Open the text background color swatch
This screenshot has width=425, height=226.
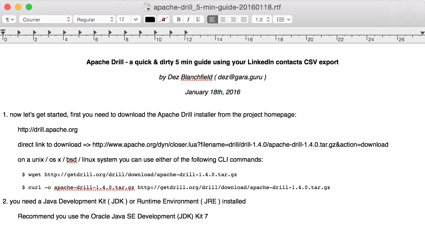[x=164, y=20]
